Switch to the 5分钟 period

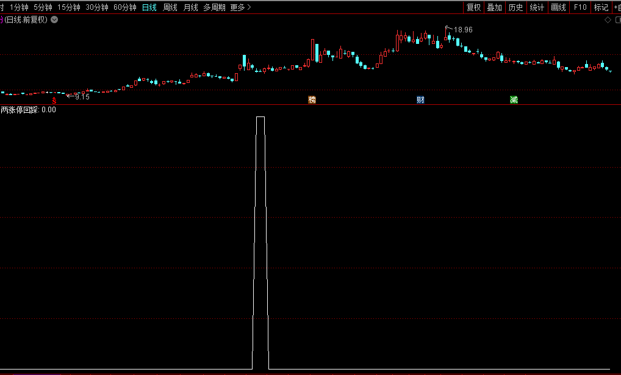tap(43, 7)
